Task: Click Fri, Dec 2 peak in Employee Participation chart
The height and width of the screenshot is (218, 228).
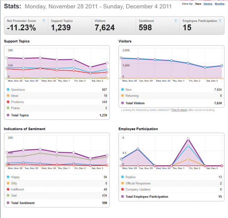Action: tap(188, 139)
